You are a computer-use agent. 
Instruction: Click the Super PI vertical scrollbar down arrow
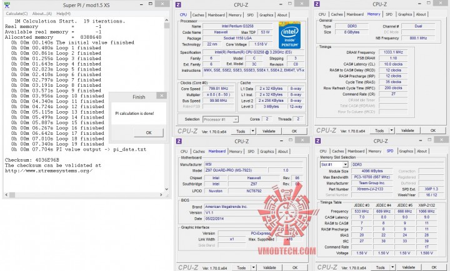[166, 189]
